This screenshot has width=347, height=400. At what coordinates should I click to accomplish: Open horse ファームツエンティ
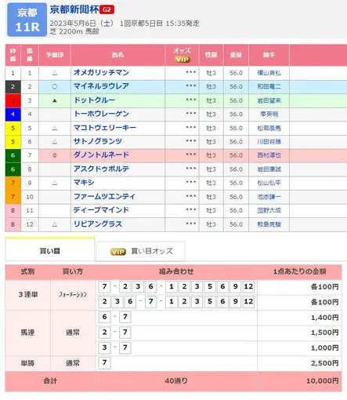(104, 196)
